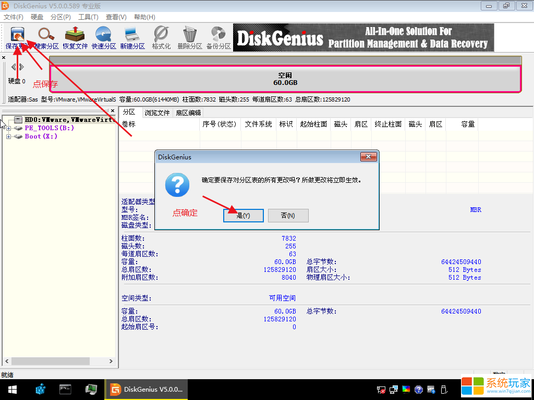Screen dimensions: 534x400
Task: Select the 空闲 60.0GB free space bar
Action: tap(285, 79)
